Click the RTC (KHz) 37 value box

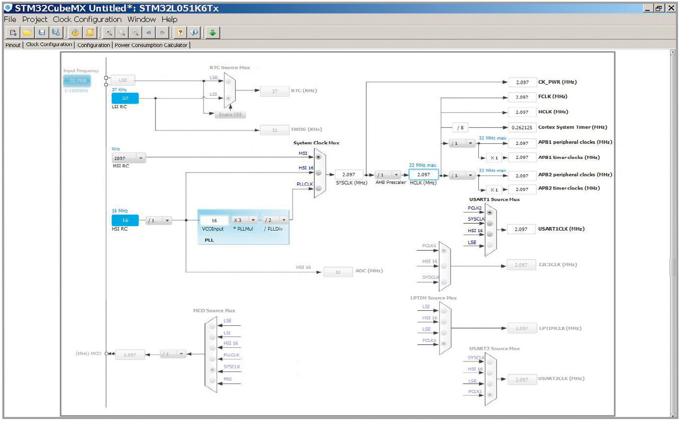tap(274, 91)
